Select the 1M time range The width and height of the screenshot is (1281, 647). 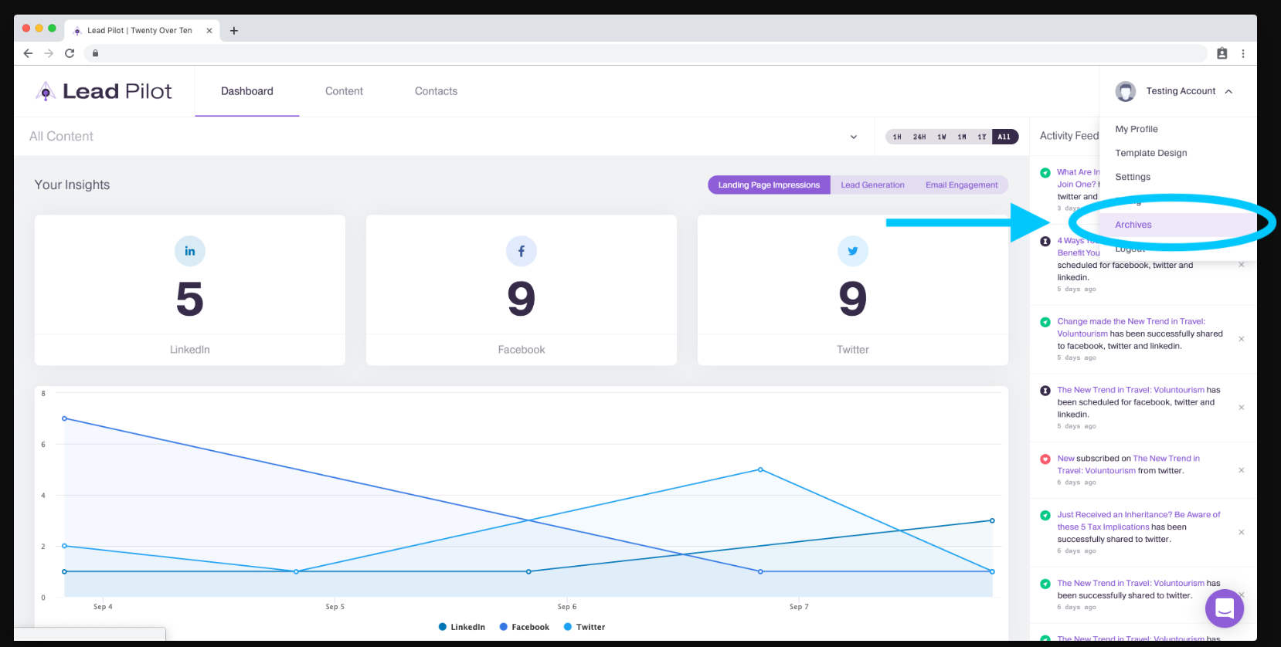(962, 137)
